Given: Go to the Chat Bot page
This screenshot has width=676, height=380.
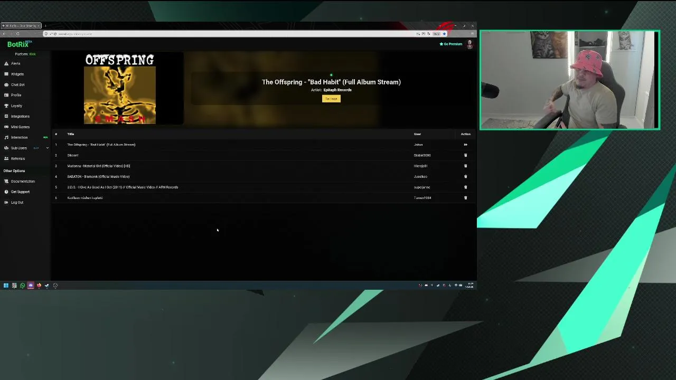Looking at the screenshot, I should [17, 84].
